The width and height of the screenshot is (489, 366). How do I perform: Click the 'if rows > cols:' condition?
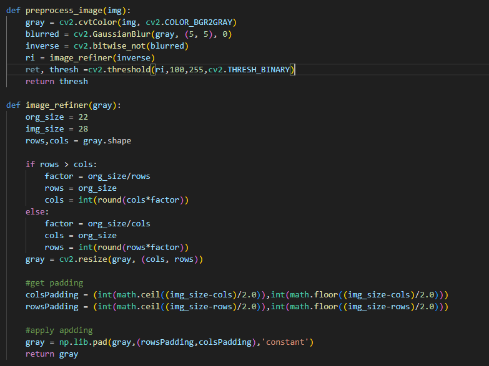(x=61, y=165)
